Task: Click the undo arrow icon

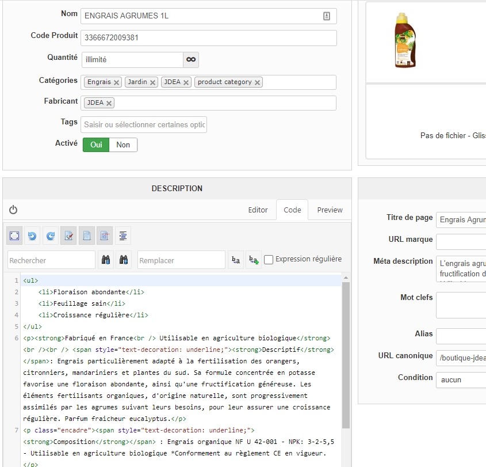Action: [32, 236]
